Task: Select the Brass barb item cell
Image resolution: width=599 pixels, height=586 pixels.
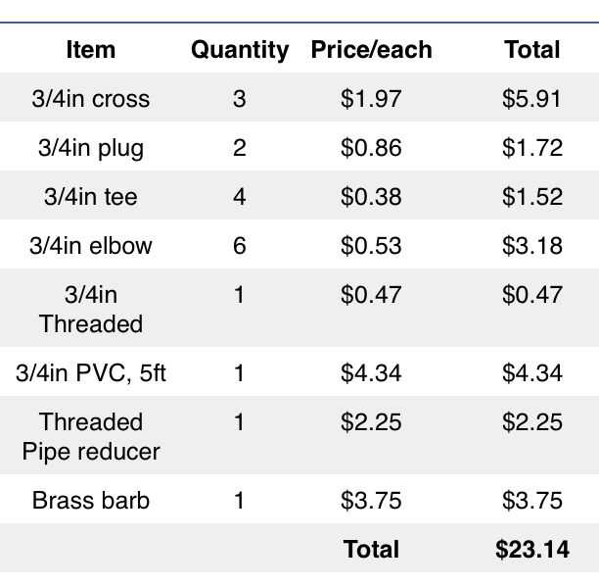Action: (91, 501)
